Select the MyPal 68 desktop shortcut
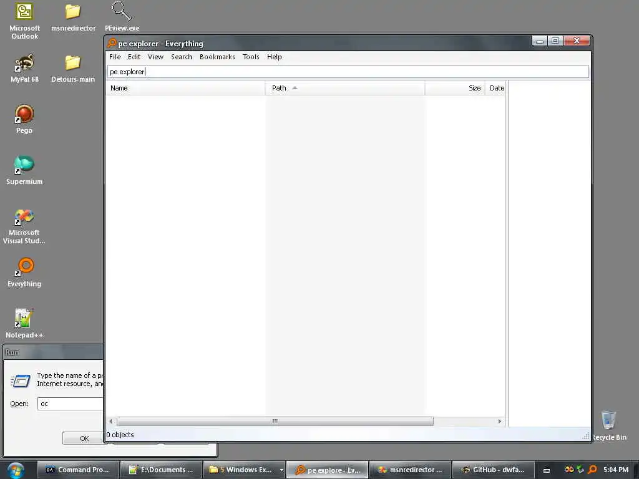Viewport: 639px width, 479px height. 24,69
